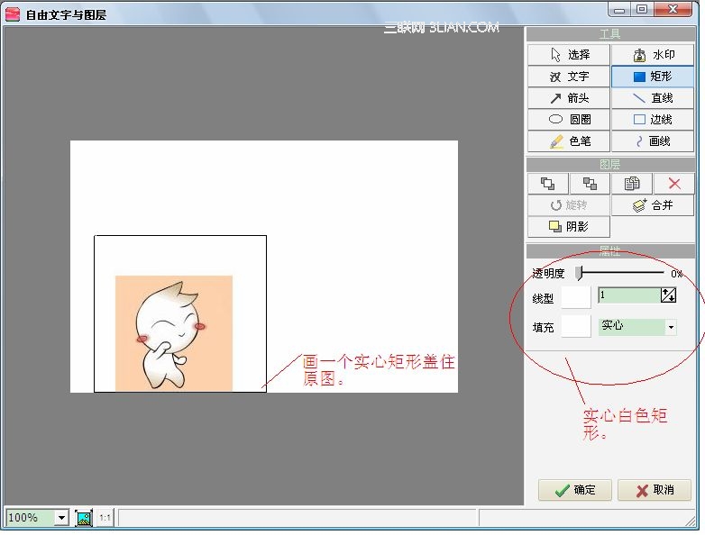The width and height of the screenshot is (705, 535).
Task: Click the line width spinner arrows
Action: (668, 295)
